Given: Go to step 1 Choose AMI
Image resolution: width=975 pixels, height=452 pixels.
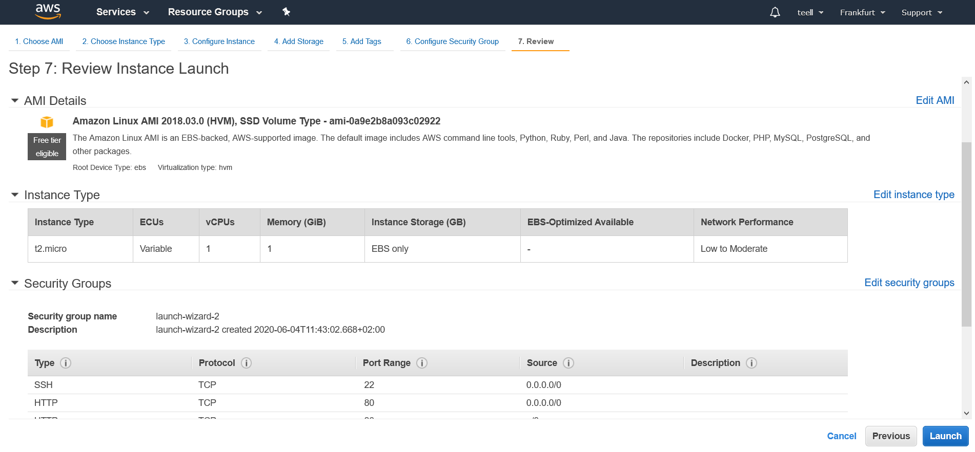Looking at the screenshot, I should 39,41.
